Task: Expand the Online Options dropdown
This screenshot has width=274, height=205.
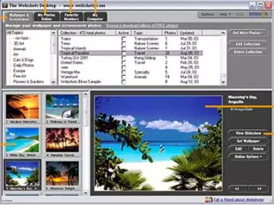Action: tap(248, 157)
